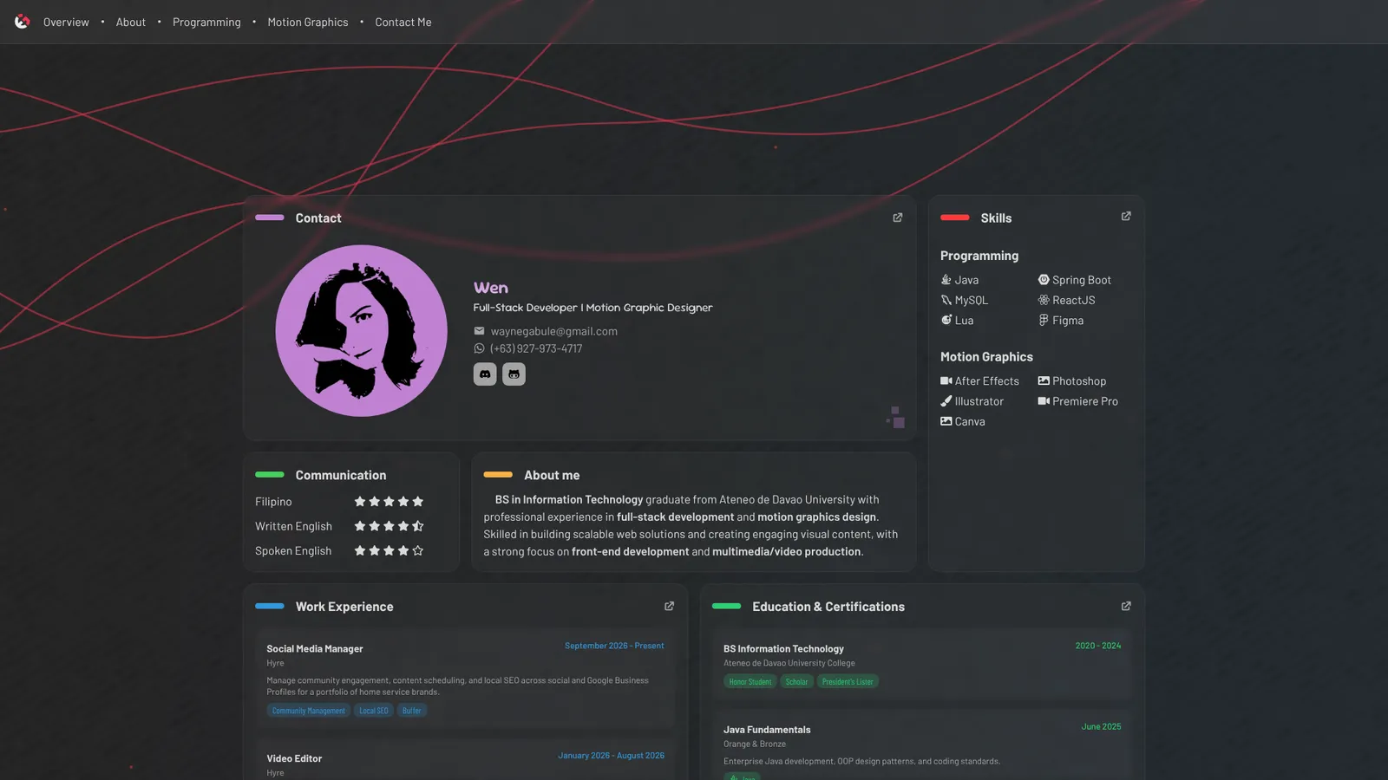Open the About nav item
This screenshot has width=1388, height=780.
point(131,23)
